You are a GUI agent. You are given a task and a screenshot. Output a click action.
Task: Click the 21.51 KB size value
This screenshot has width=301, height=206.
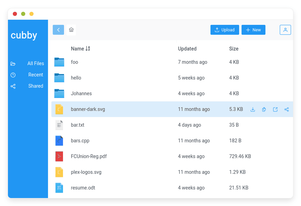click(239, 188)
